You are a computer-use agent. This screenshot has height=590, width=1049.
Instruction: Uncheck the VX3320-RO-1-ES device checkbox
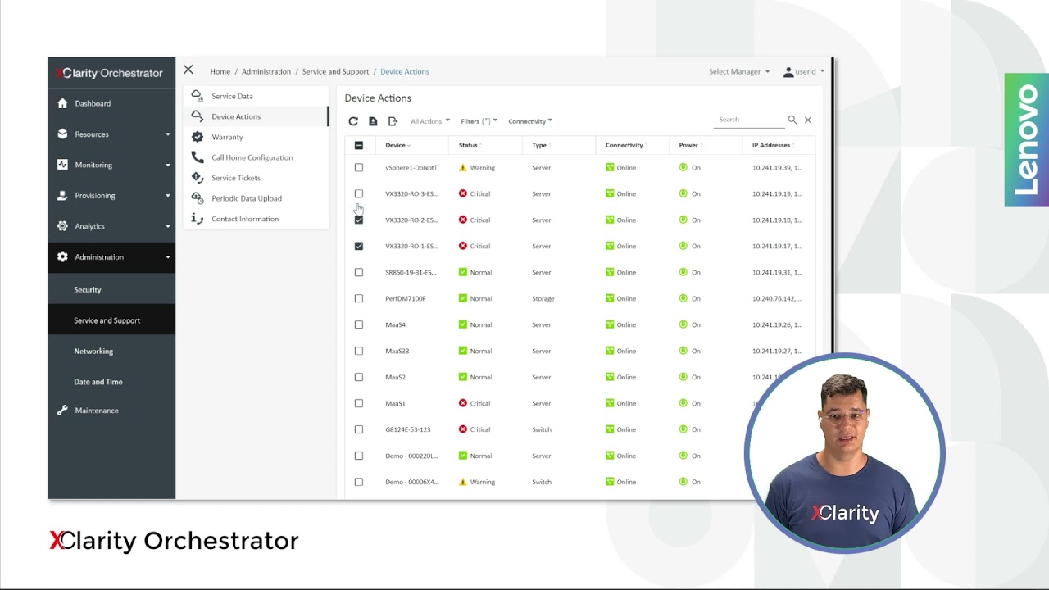359,246
